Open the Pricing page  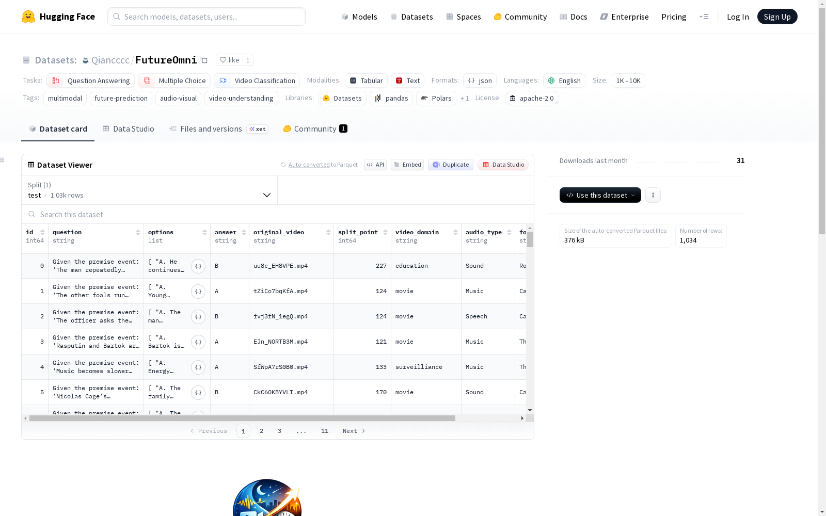pyautogui.click(x=674, y=17)
